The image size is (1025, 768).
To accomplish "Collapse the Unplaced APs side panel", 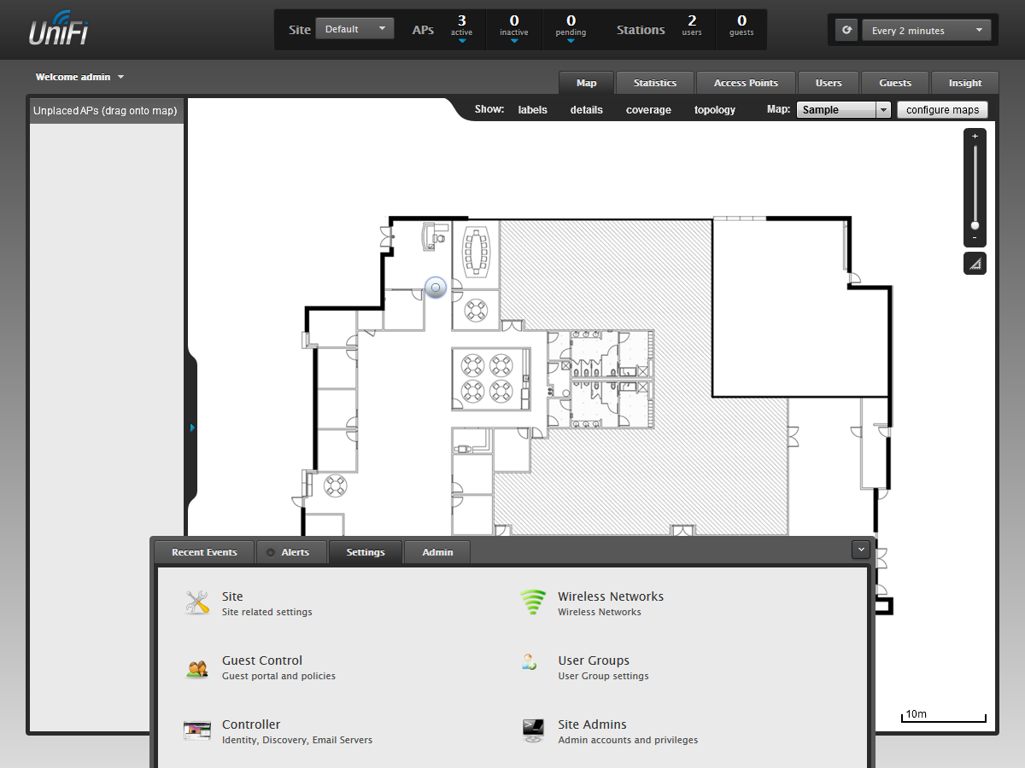I will coord(192,428).
